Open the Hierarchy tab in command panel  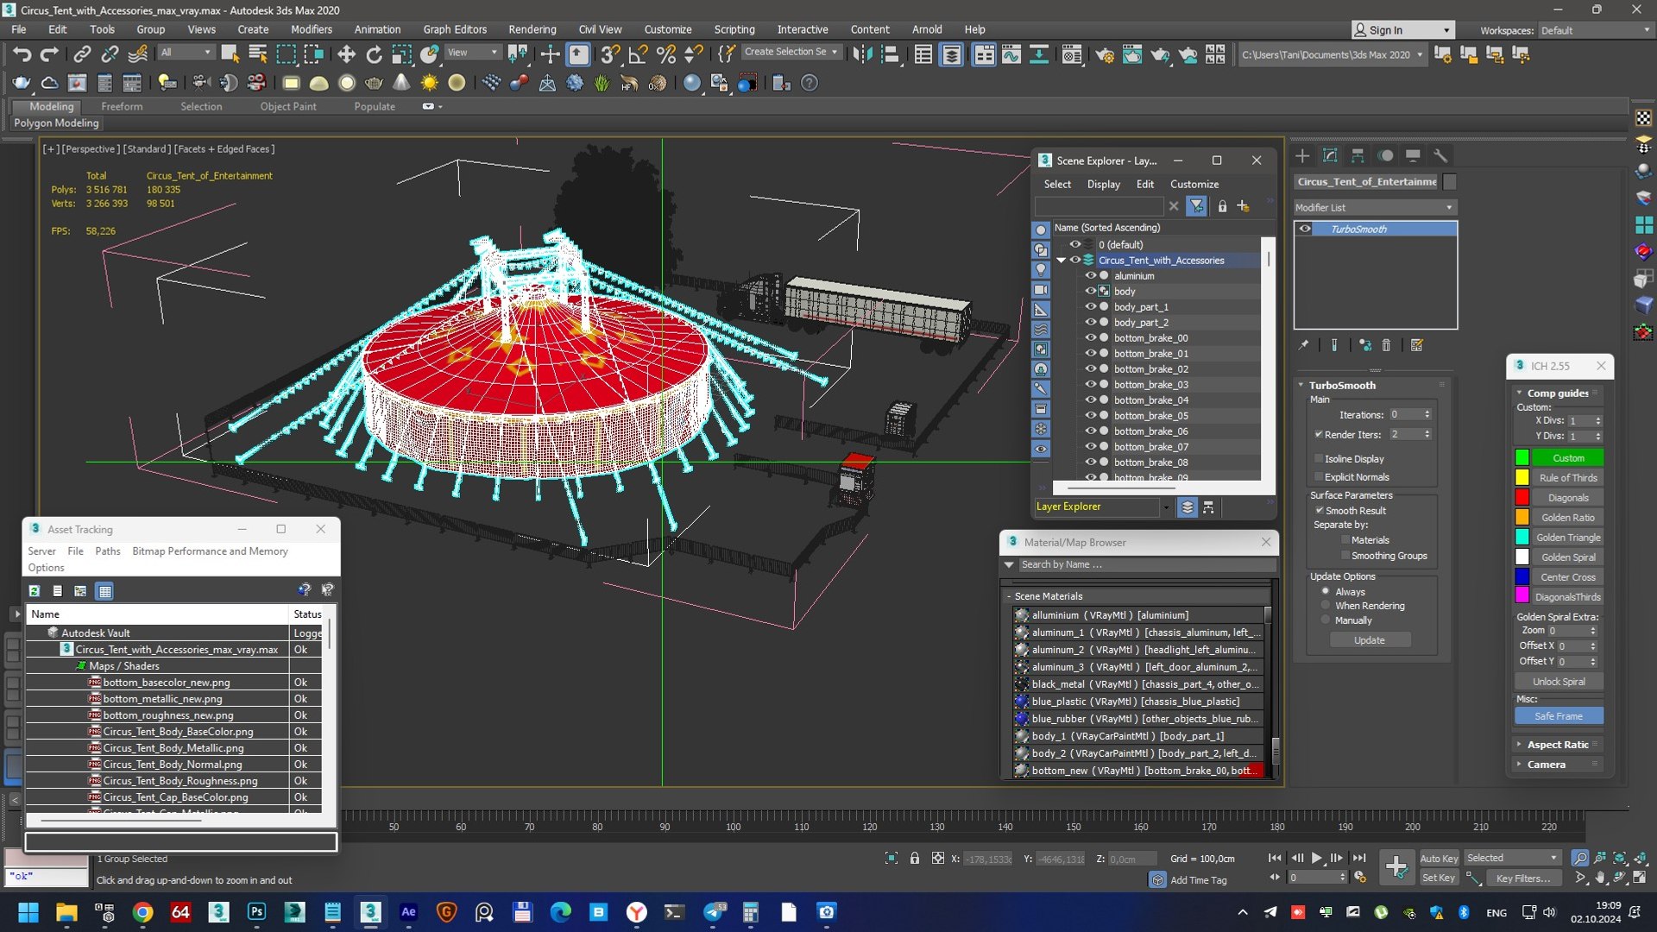1358,155
